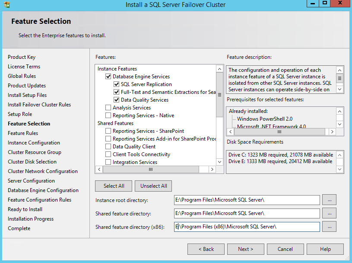This screenshot has height=263, width=352.
Task: Go to the Instance Configuration step
Action: 34,143
